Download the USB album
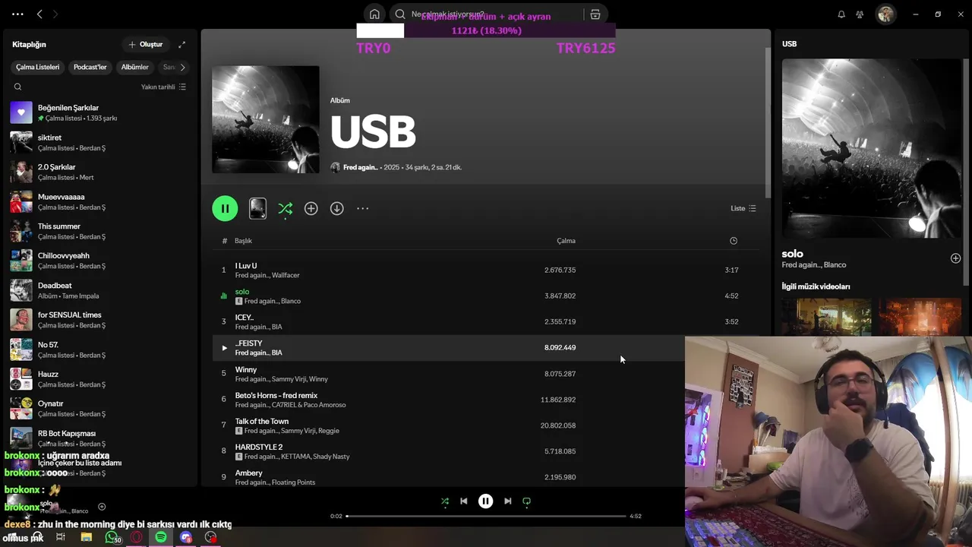This screenshot has height=547, width=972. pos(337,208)
